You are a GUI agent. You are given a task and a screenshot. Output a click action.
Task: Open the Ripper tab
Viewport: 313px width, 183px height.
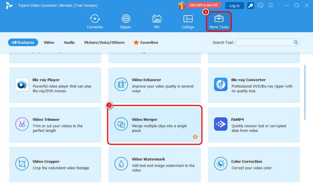(126, 21)
